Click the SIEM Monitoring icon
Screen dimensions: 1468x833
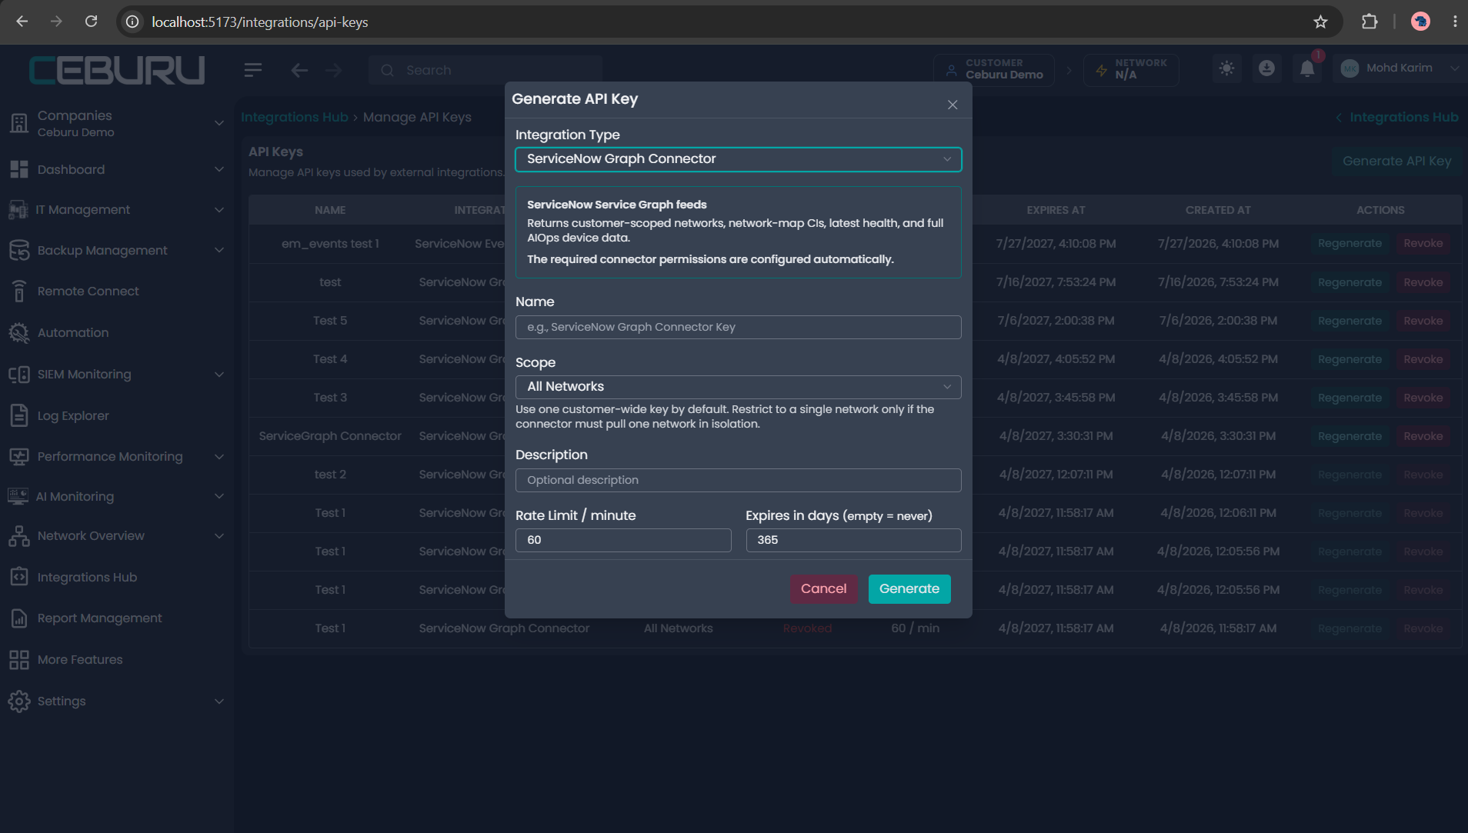[19, 374]
